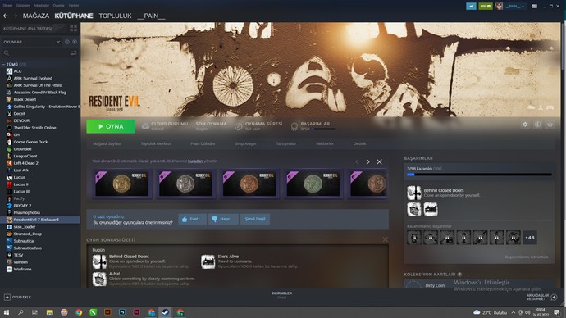Viewport: 566px width, 318px height.
Task: Click the 'buradan' DLC management link
Action: [195, 161]
